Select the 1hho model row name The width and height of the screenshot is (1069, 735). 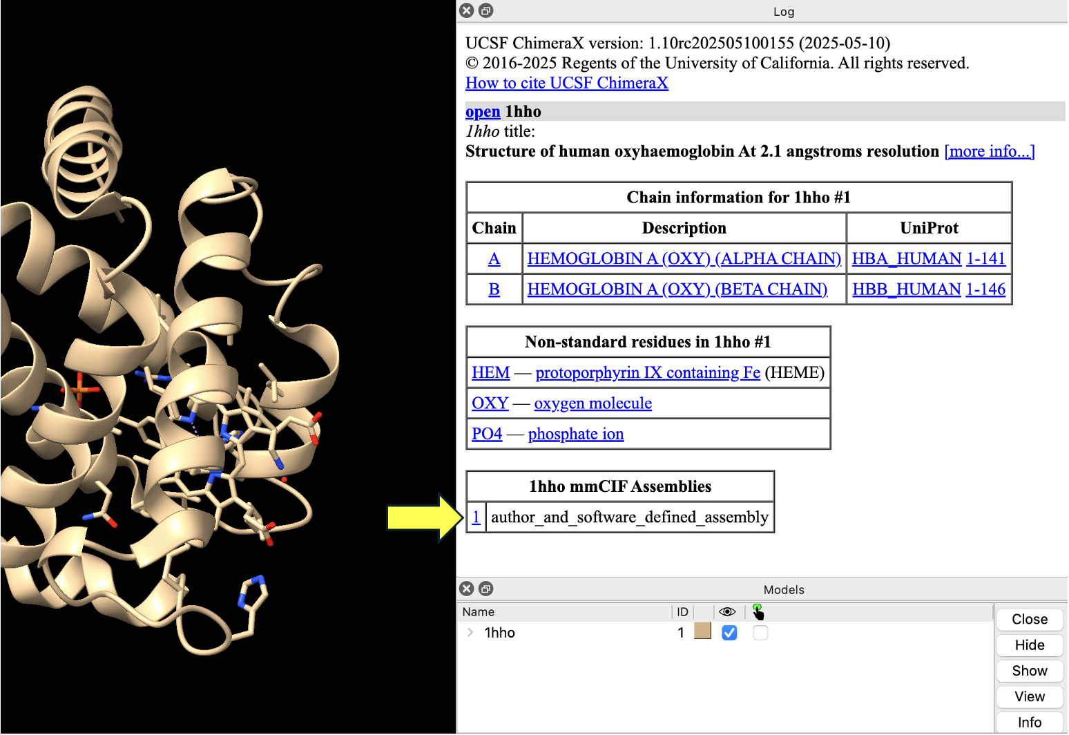[x=500, y=633]
